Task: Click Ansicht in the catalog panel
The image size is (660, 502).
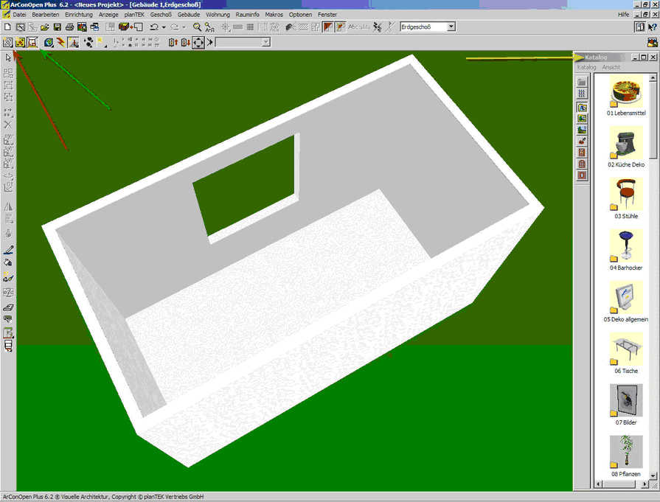Action: coord(611,67)
